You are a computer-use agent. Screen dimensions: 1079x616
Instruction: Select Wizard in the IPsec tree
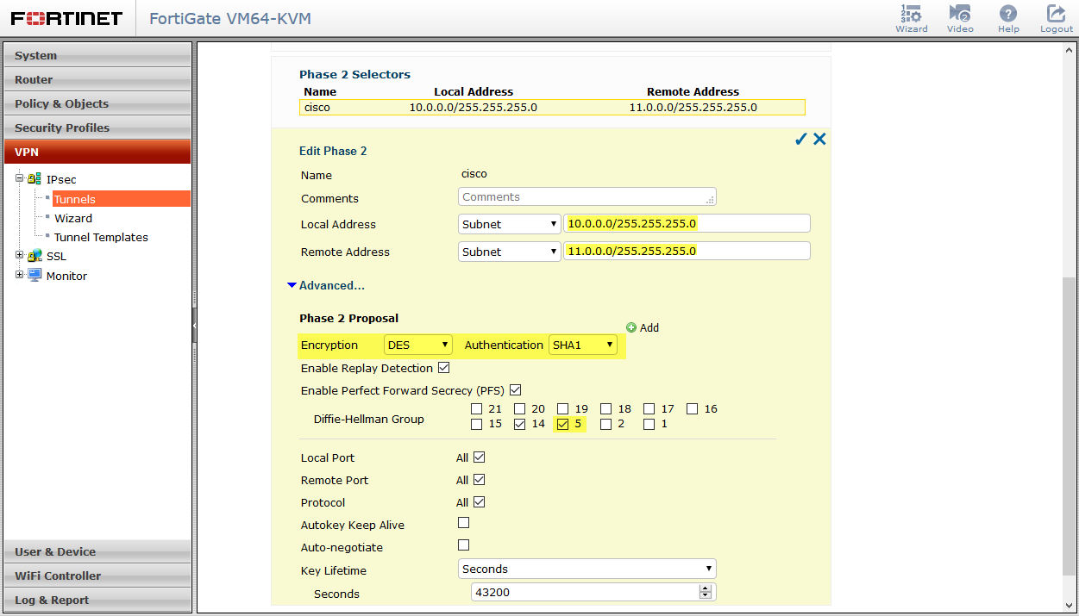(x=73, y=218)
